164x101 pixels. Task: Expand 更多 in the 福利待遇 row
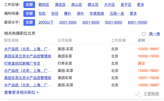tap(133, 14)
